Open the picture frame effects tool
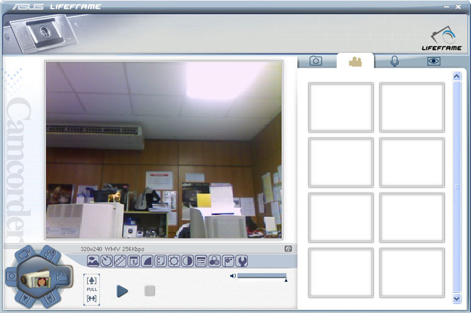Screen dimensions: 471x313 click(93, 261)
